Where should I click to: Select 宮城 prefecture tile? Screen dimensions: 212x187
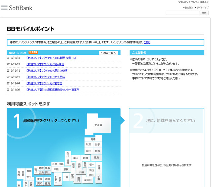97,151
